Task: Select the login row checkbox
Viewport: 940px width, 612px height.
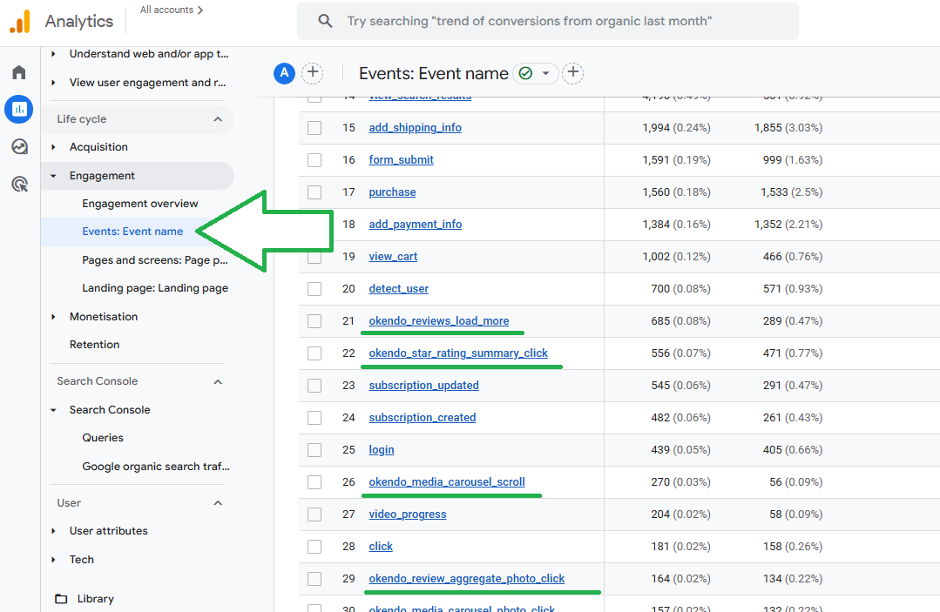Action: pos(314,450)
